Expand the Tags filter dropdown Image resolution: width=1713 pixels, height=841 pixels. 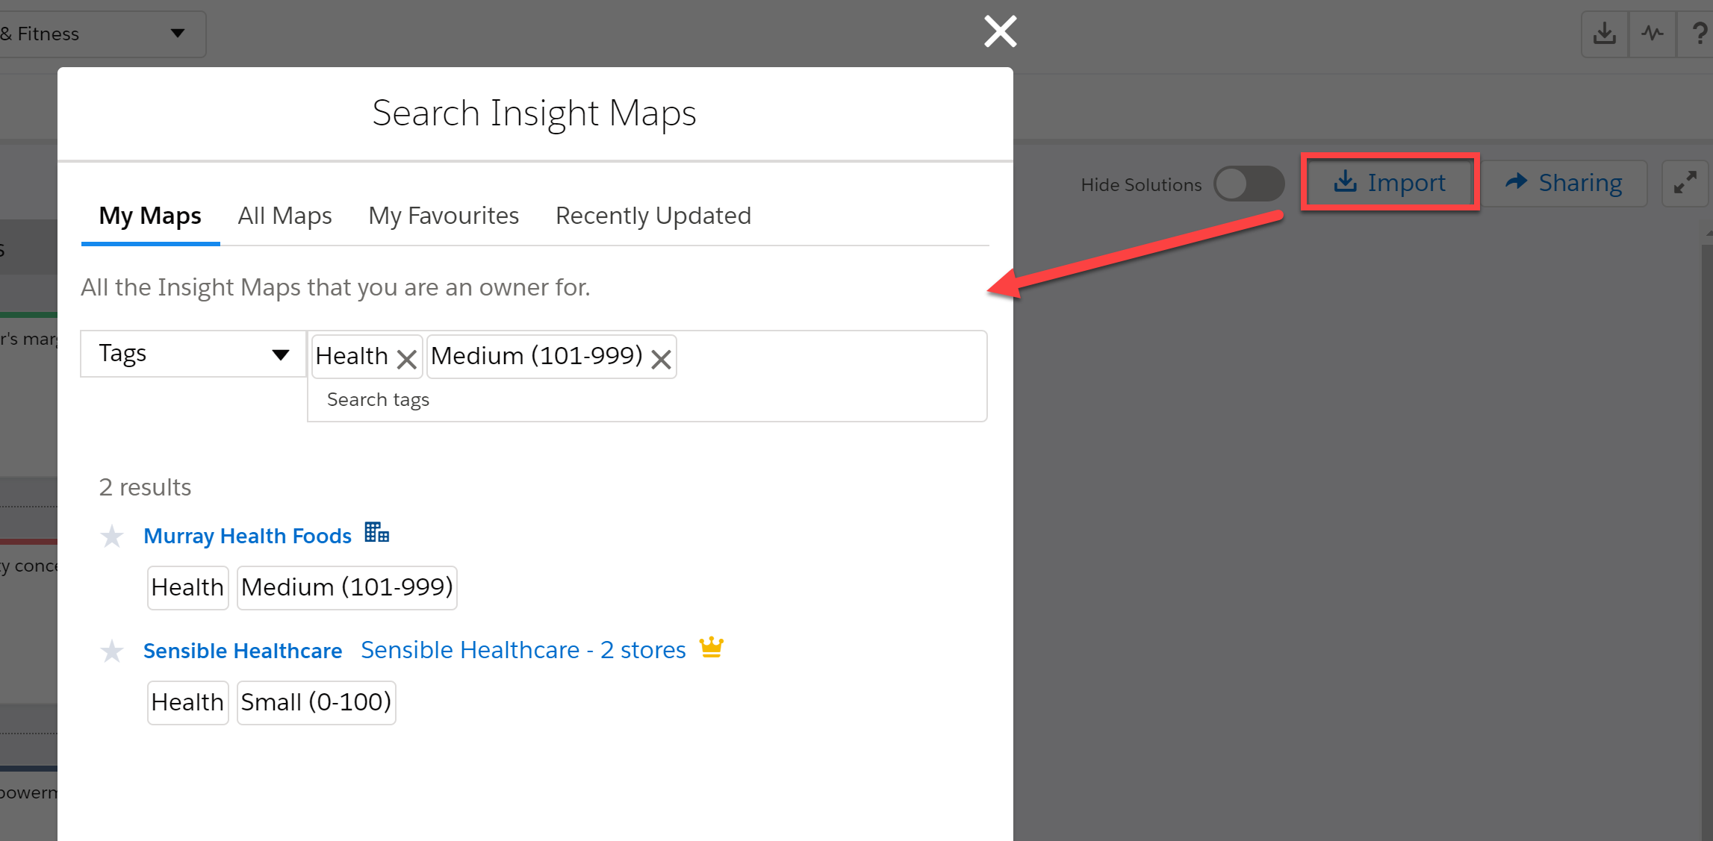tap(193, 354)
